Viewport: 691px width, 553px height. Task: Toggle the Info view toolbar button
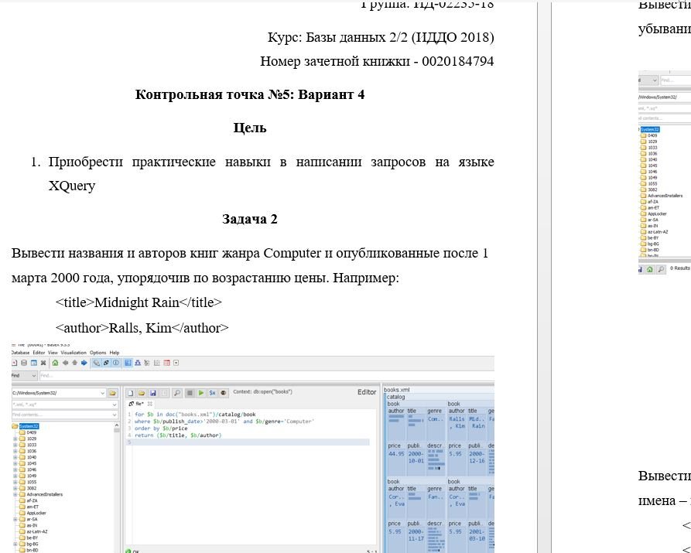(115, 363)
